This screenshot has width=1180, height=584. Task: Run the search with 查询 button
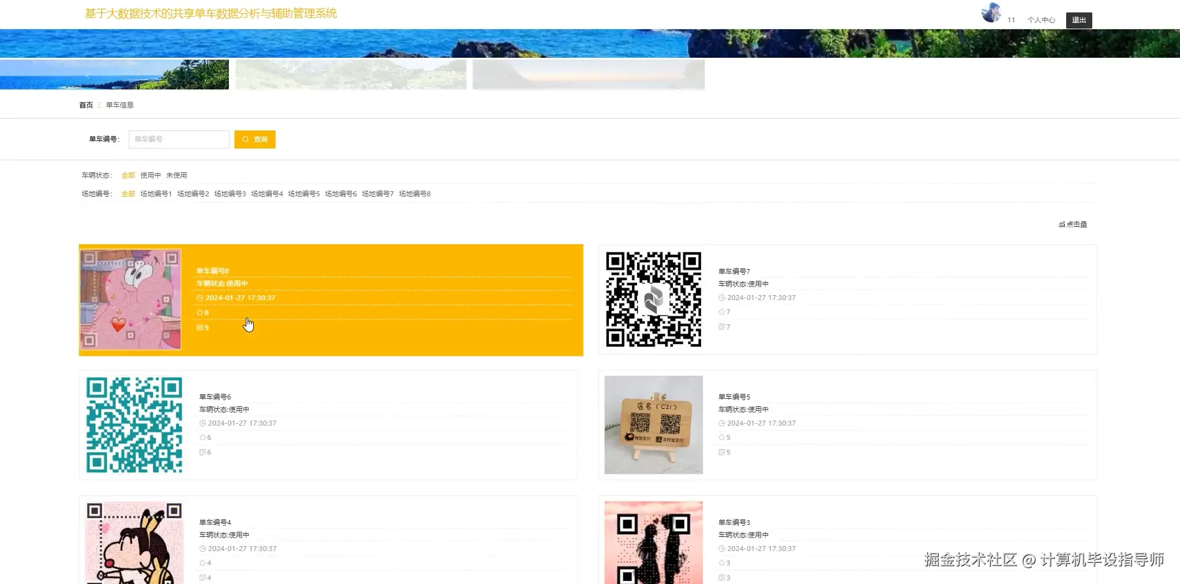(255, 139)
